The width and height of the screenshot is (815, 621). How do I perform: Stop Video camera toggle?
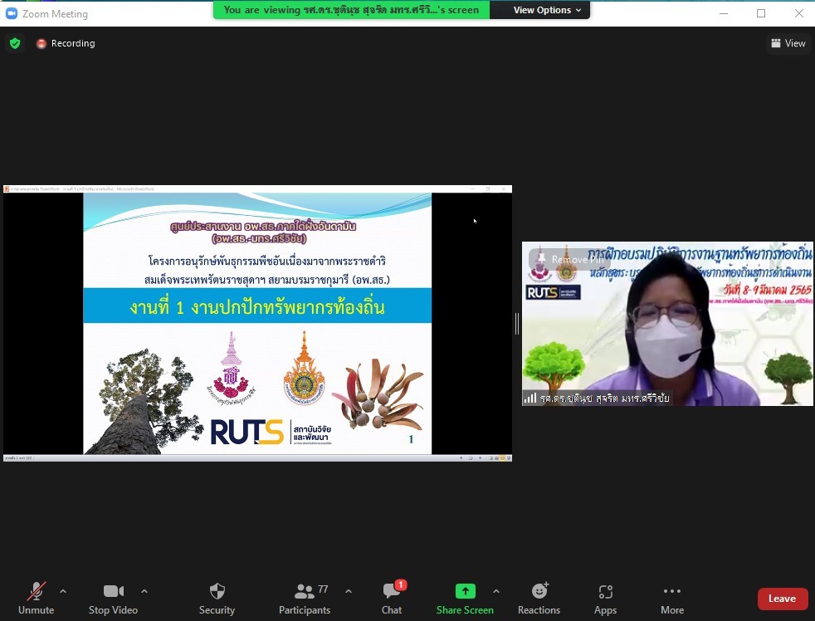[113, 598]
